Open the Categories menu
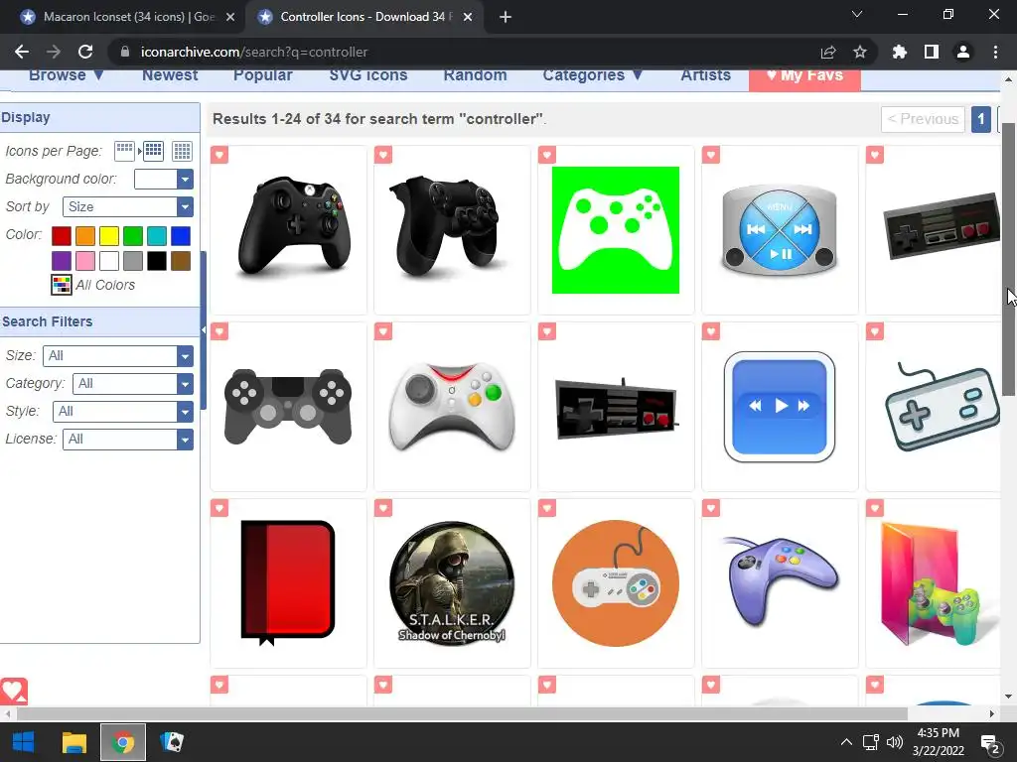This screenshot has height=762, width=1017. pos(593,75)
